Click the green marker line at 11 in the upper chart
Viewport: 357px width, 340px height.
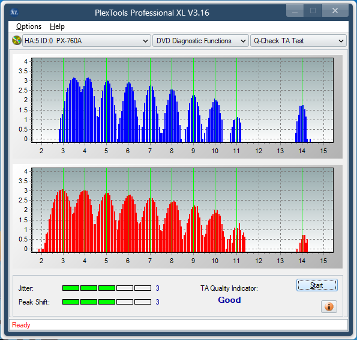tap(236, 100)
